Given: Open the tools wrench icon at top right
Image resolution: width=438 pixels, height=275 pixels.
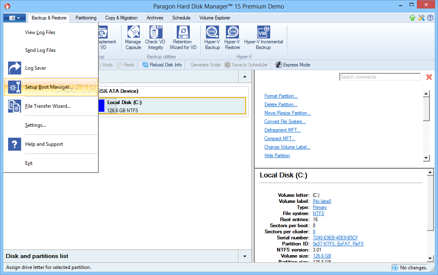Looking at the screenshot, I should click(x=421, y=18).
